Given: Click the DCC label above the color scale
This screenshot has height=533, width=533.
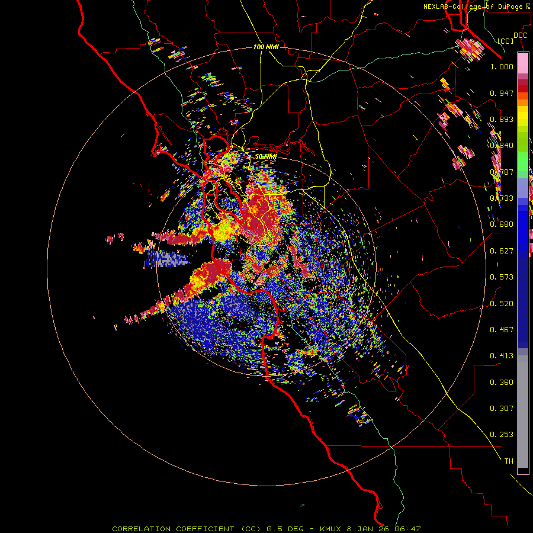Looking at the screenshot, I should click(520, 36).
